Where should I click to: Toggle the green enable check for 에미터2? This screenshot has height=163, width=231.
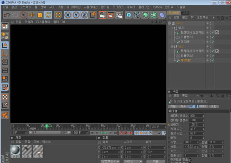[x=213, y=60]
